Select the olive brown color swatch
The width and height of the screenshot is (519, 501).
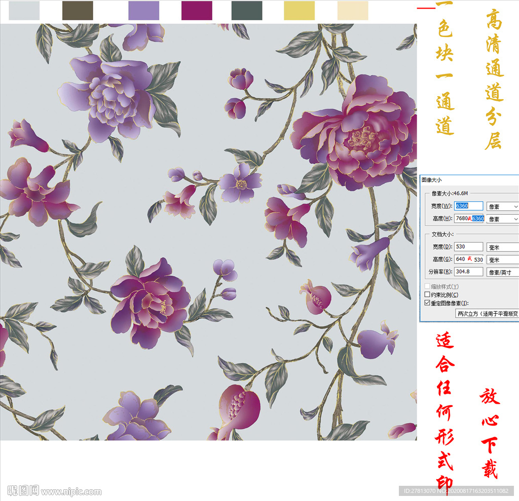(x=78, y=10)
